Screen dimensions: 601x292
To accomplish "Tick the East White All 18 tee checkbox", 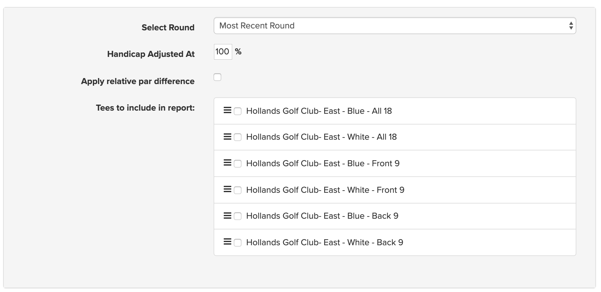I will point(238,137).
